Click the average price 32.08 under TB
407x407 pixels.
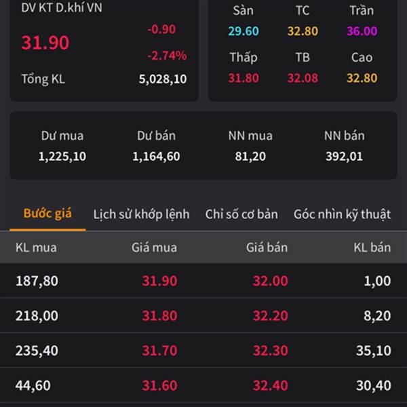(303, 78)
